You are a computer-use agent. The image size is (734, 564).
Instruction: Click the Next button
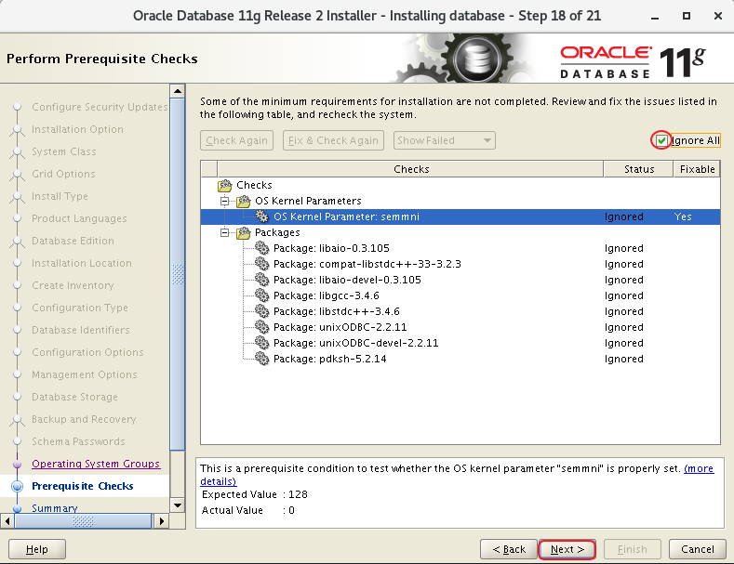pyautogui.click(x=567, y=549)
